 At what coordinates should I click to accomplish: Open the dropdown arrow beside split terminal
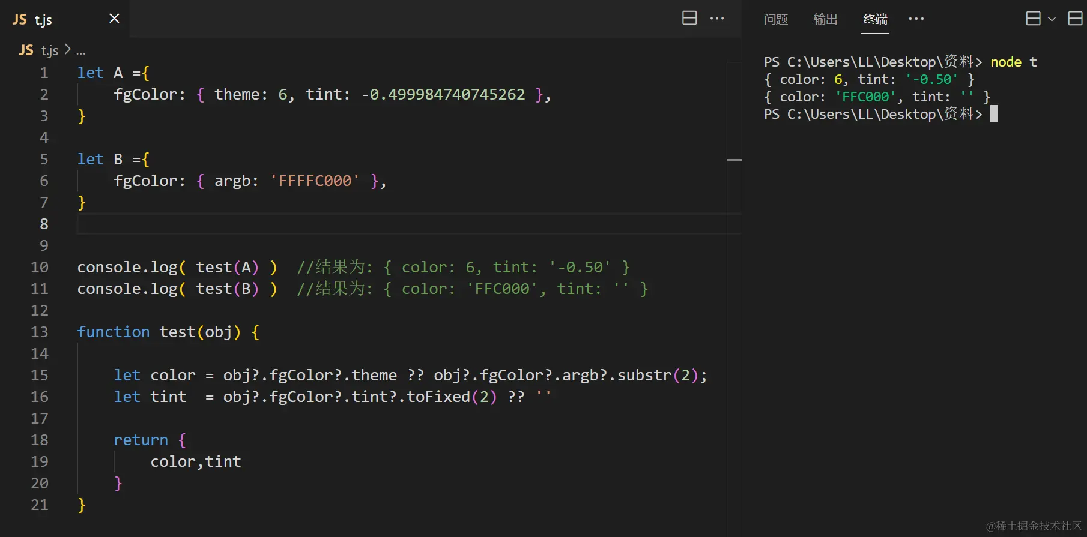point(1052,19)
